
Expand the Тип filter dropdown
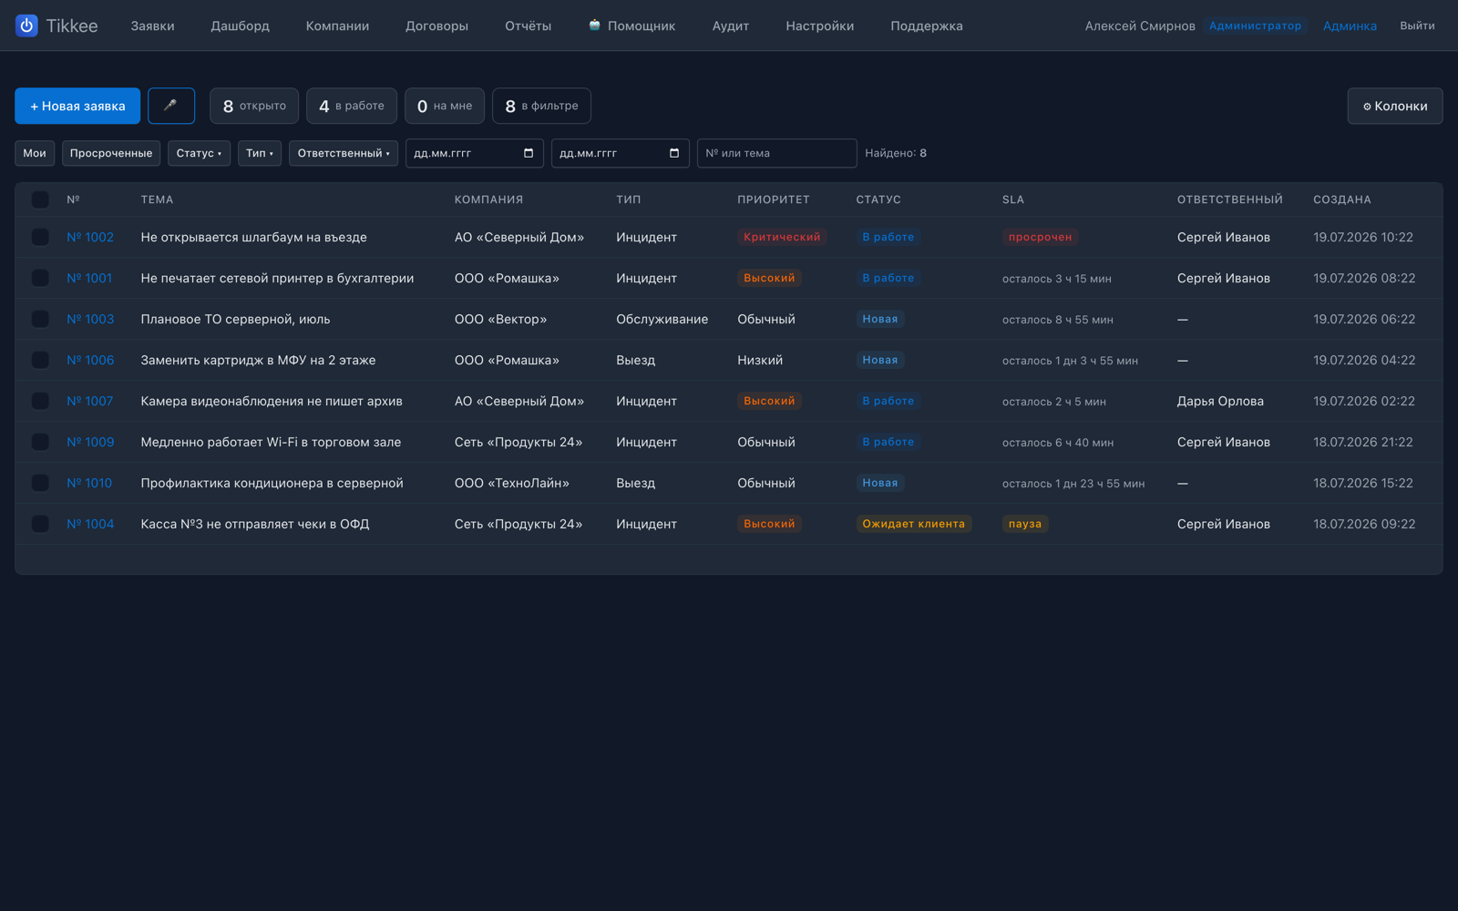coord(260,153)
